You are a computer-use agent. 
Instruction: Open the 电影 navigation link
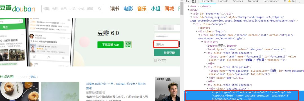click(x=128, y=8)
